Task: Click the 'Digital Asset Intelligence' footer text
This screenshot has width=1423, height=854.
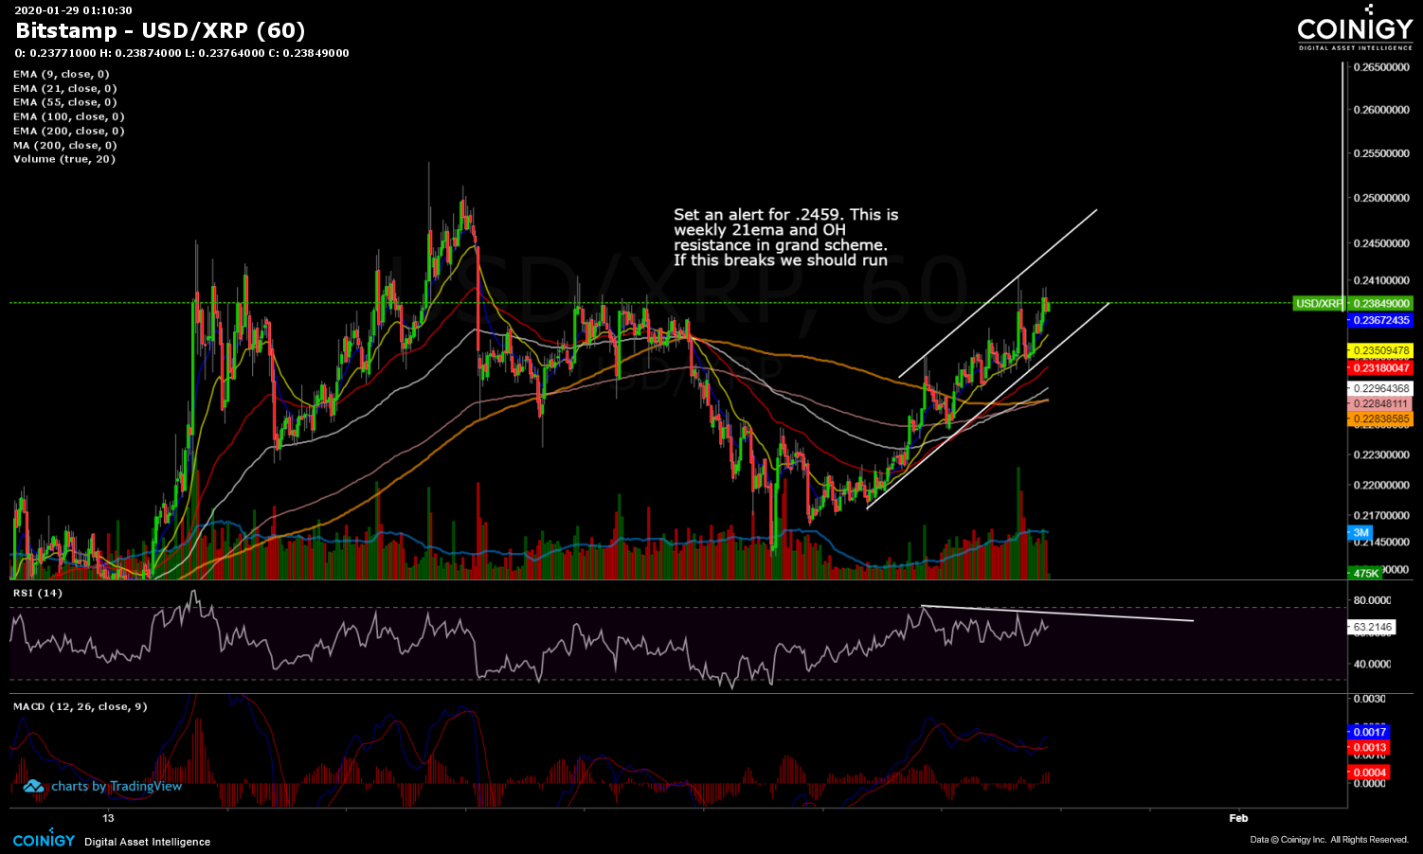Action: pos(147,842)
